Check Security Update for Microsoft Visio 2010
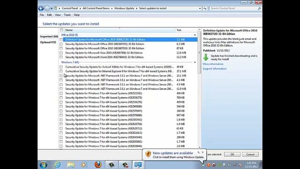300x169 pixels. point(61,53)
